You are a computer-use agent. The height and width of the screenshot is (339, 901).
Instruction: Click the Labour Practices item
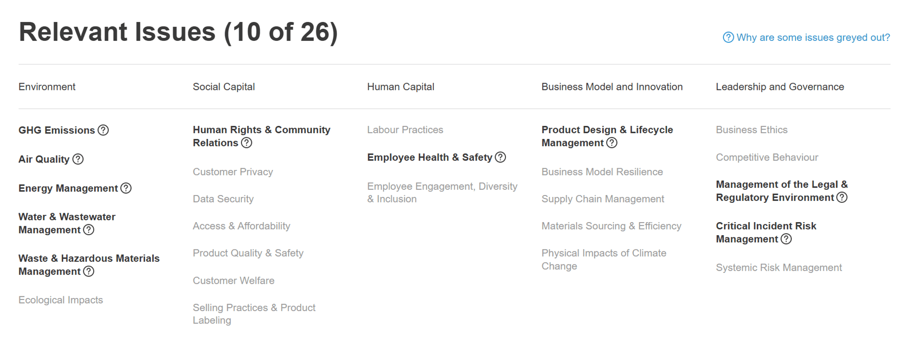tap(405, 130)
